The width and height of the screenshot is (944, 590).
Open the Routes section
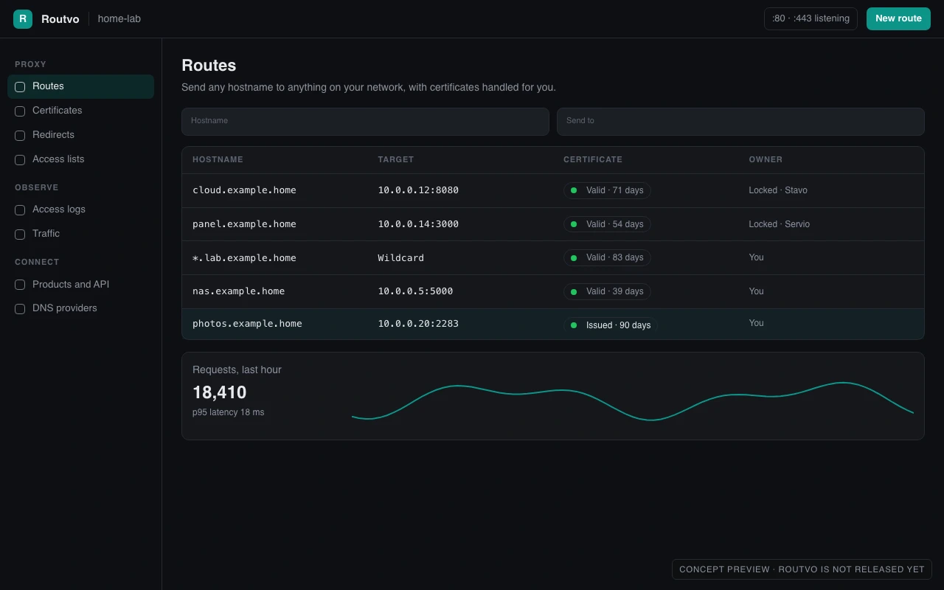pos(80,86)
